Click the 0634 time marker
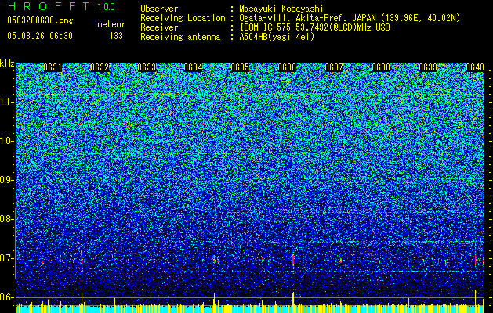493x313 pixels. click(193, 67)
